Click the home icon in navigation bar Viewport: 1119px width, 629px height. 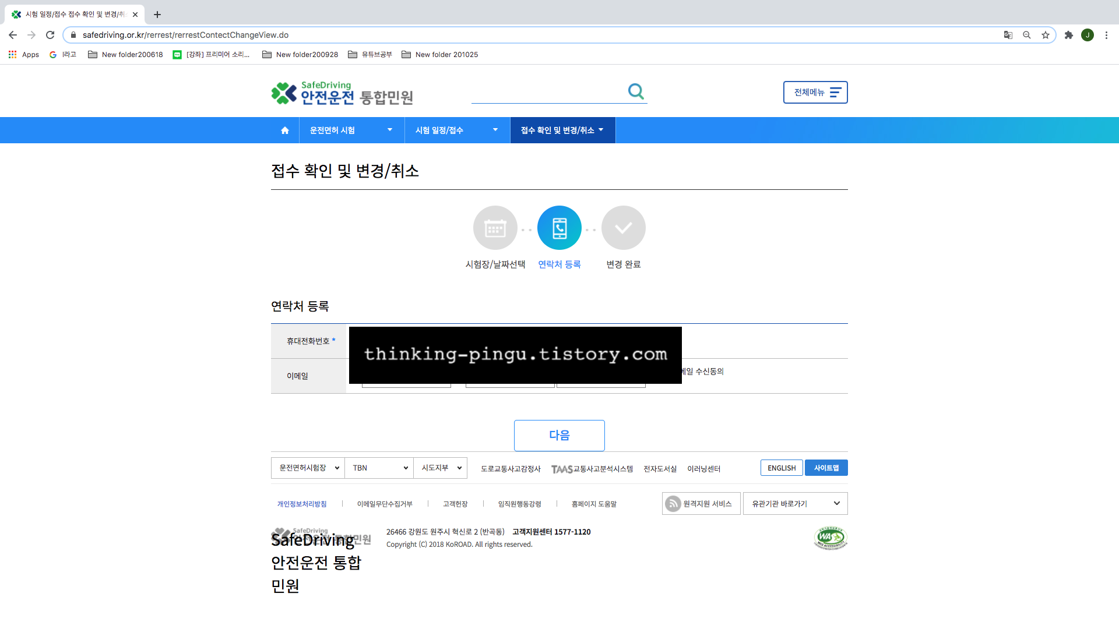[284, 130]
